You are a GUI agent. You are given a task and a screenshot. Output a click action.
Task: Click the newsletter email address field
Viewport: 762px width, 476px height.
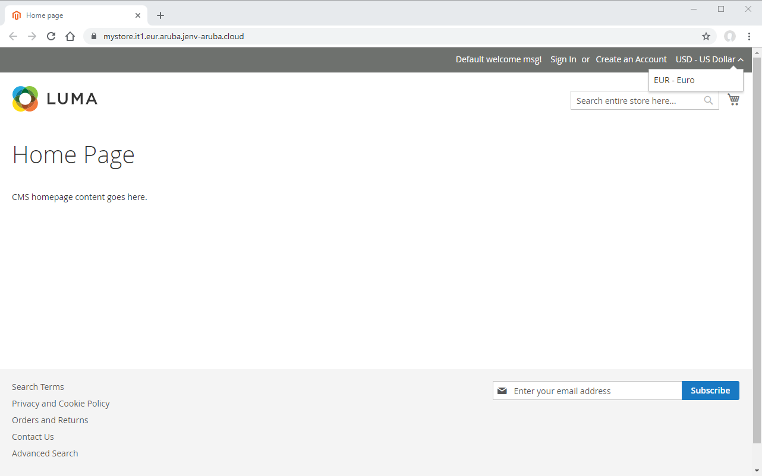[594, 391]
